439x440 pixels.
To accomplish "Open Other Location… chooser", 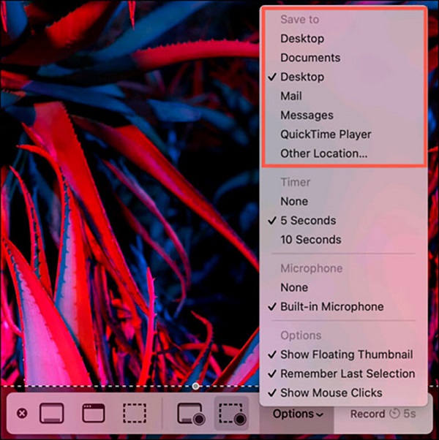I will point(323,153).
